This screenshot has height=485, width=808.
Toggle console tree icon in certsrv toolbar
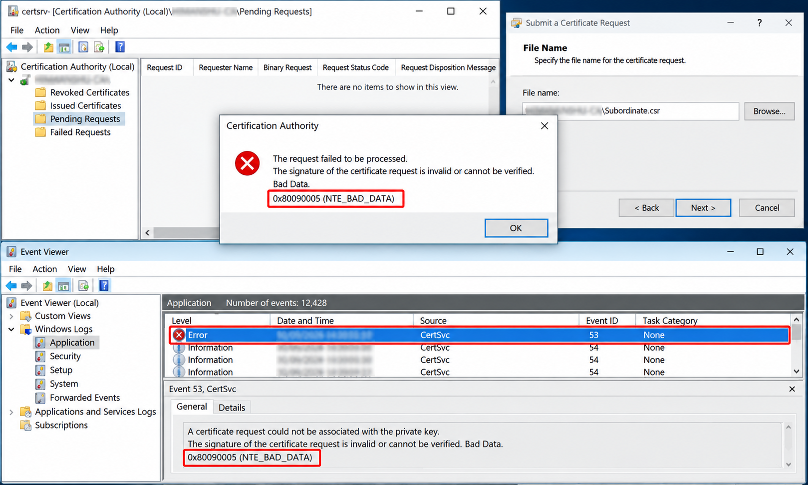tap(64, 47)
